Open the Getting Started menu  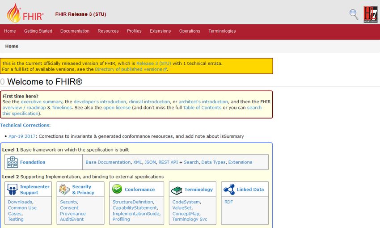click(x=38, y=31)
